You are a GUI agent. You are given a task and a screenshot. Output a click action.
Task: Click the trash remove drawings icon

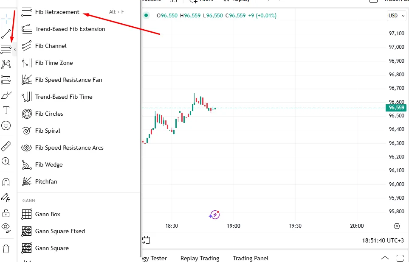point(6,249)
